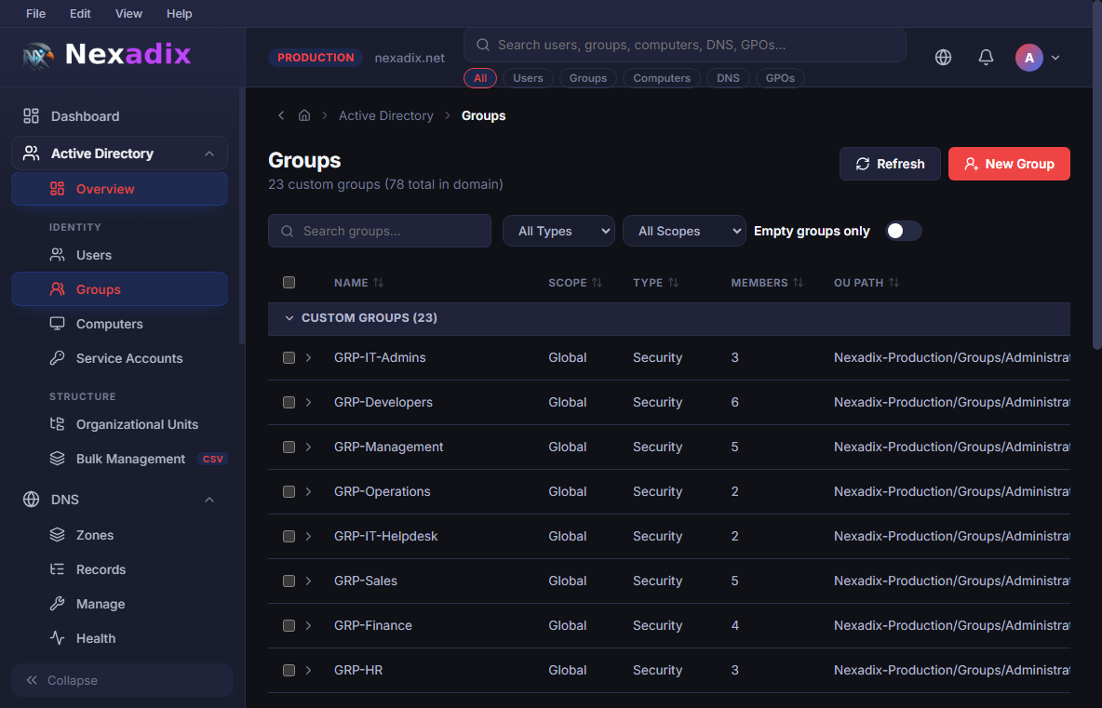The height and width of the screenshot is (708, 1102).
Task: Expand the GRP-Developers row
Action: pyautogui.click(x=308, y=403)
